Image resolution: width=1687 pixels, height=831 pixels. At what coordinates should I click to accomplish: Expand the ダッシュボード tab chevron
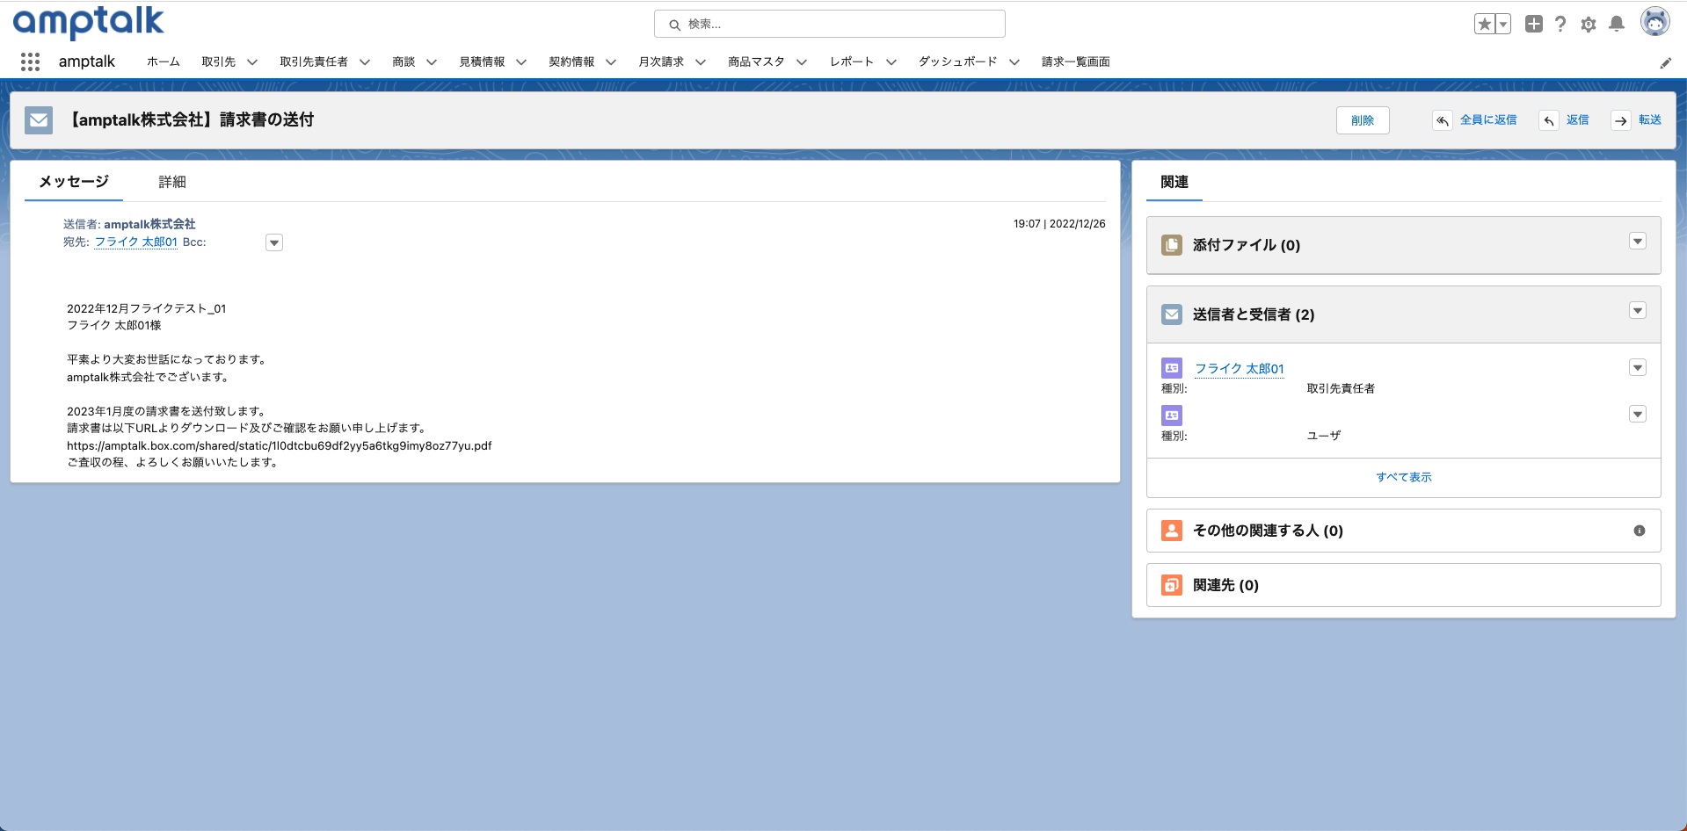[1014, 62]
